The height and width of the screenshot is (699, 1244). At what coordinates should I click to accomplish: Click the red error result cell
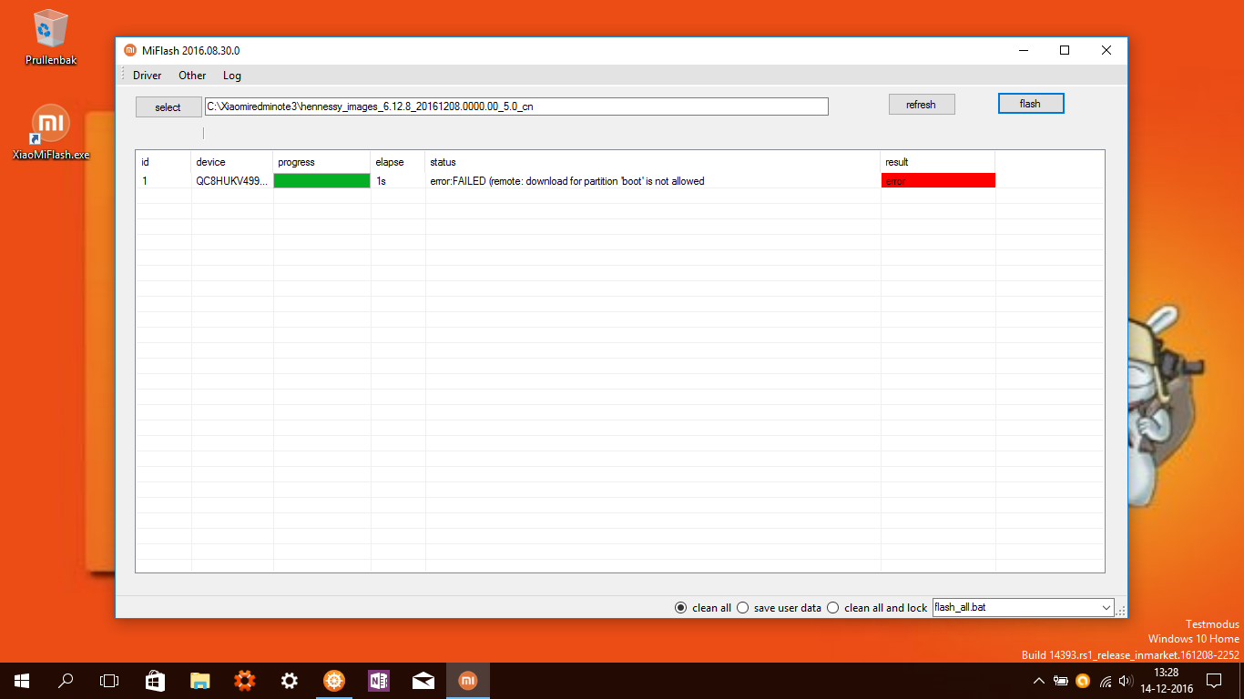(938, 181)
